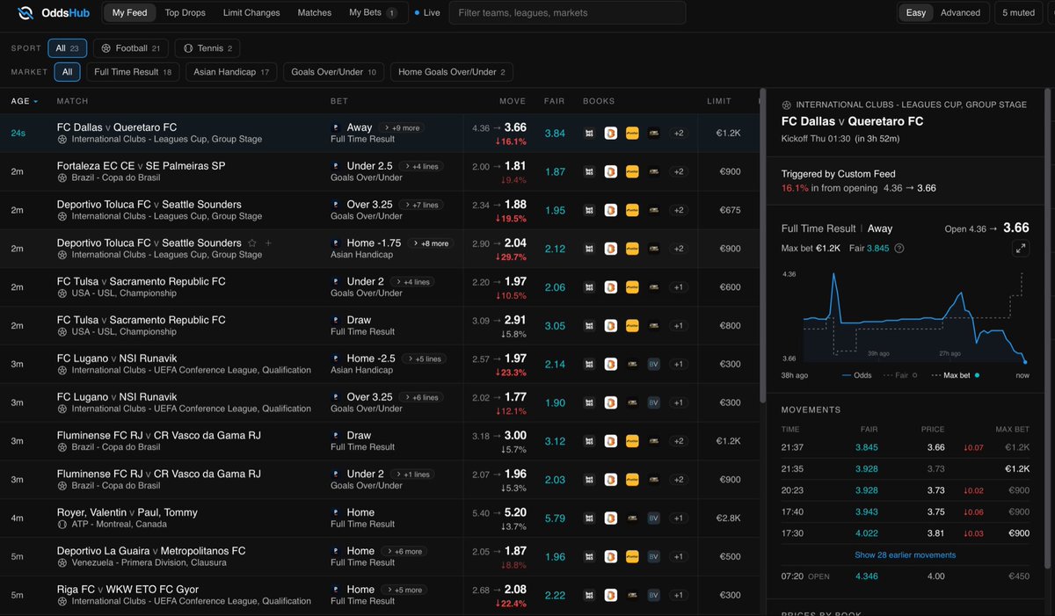Toggle Odds line in chart legend
This screenshot has height=616, width=1055.
pos(855,375)
